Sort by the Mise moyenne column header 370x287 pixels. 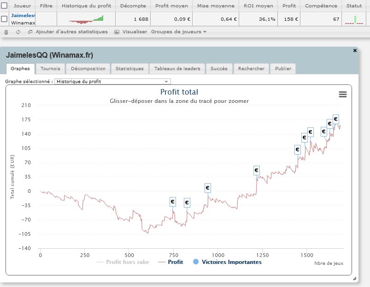216,6
